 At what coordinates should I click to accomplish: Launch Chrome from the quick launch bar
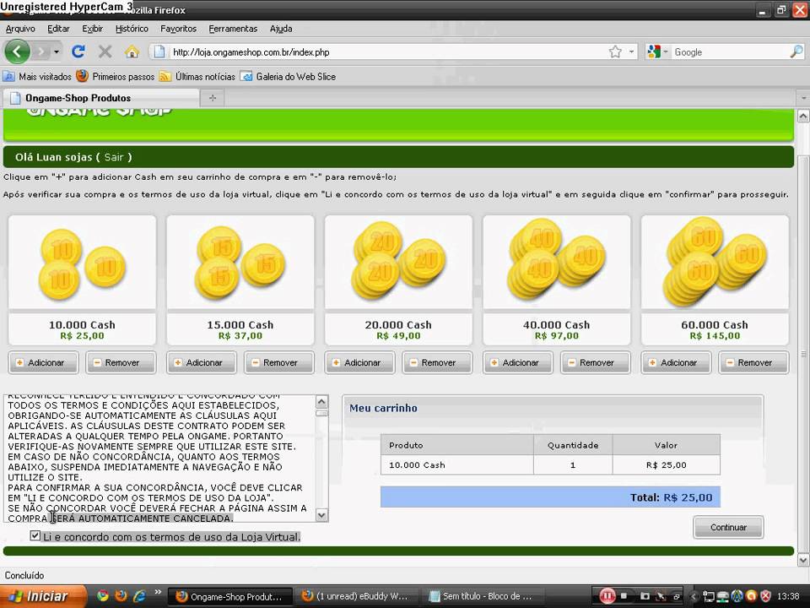coord(103,596)
